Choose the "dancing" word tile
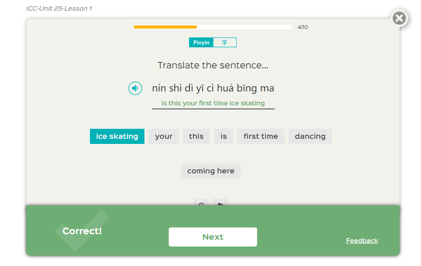The image size is (421, 266). (310, 136)
